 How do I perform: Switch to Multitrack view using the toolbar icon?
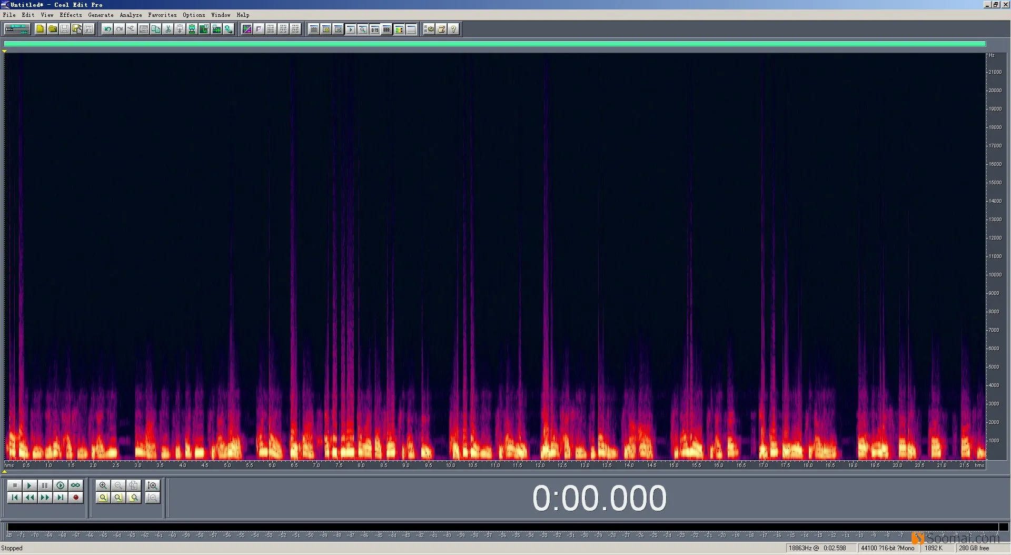(x=17, y=29)
